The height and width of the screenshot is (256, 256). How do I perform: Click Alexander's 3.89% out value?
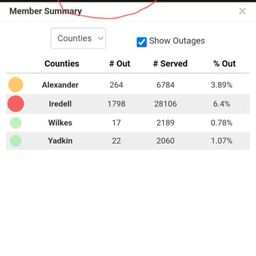(x=221, y=85)
